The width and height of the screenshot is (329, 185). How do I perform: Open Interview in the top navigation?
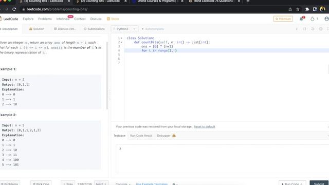click(x=63, y=19)
